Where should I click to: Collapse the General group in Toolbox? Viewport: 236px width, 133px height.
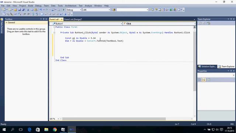7,23
